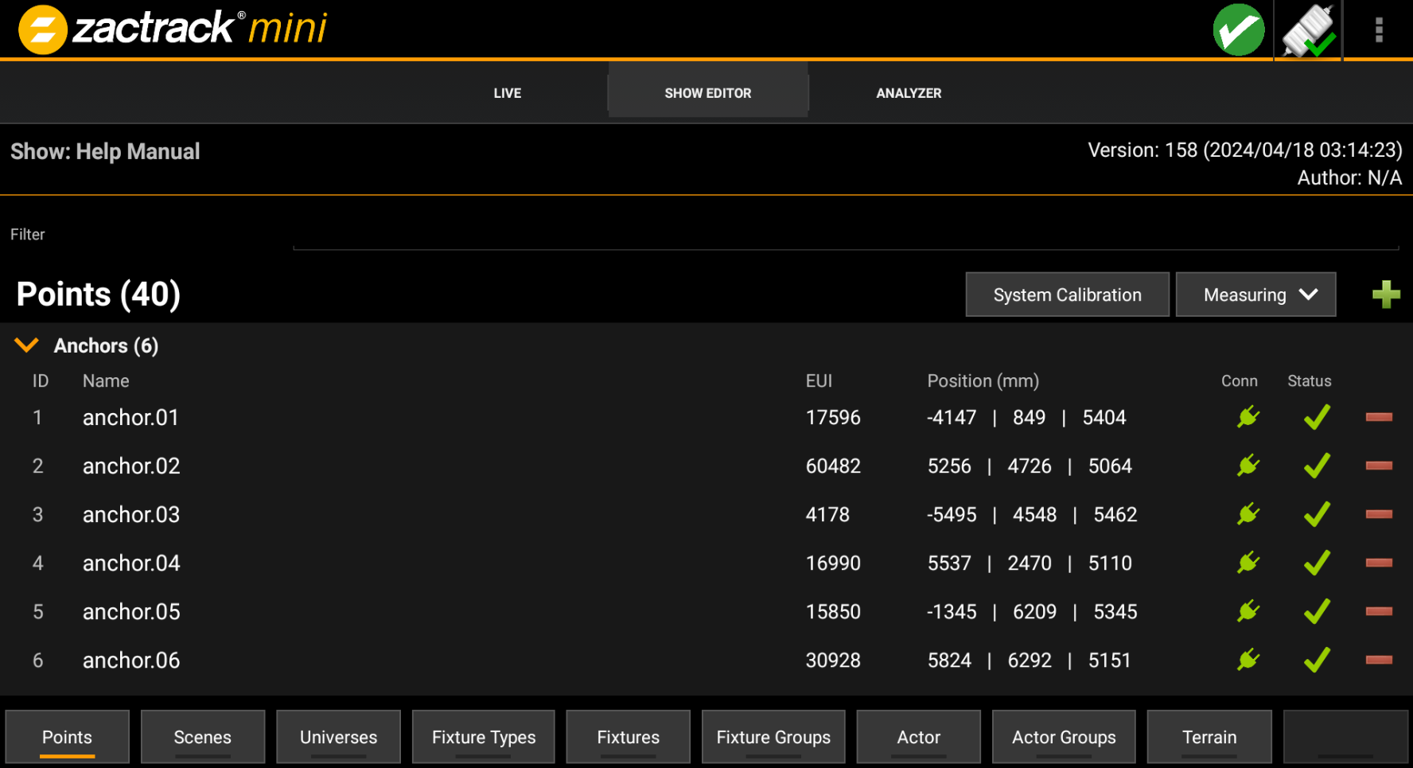Click the green plus to add point

[x=1386, y=294]
